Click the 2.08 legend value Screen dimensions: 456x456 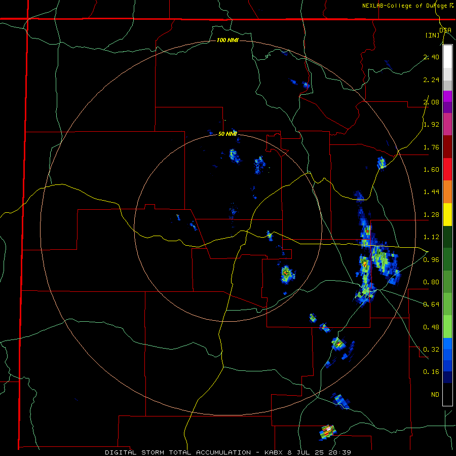[431, 102]
